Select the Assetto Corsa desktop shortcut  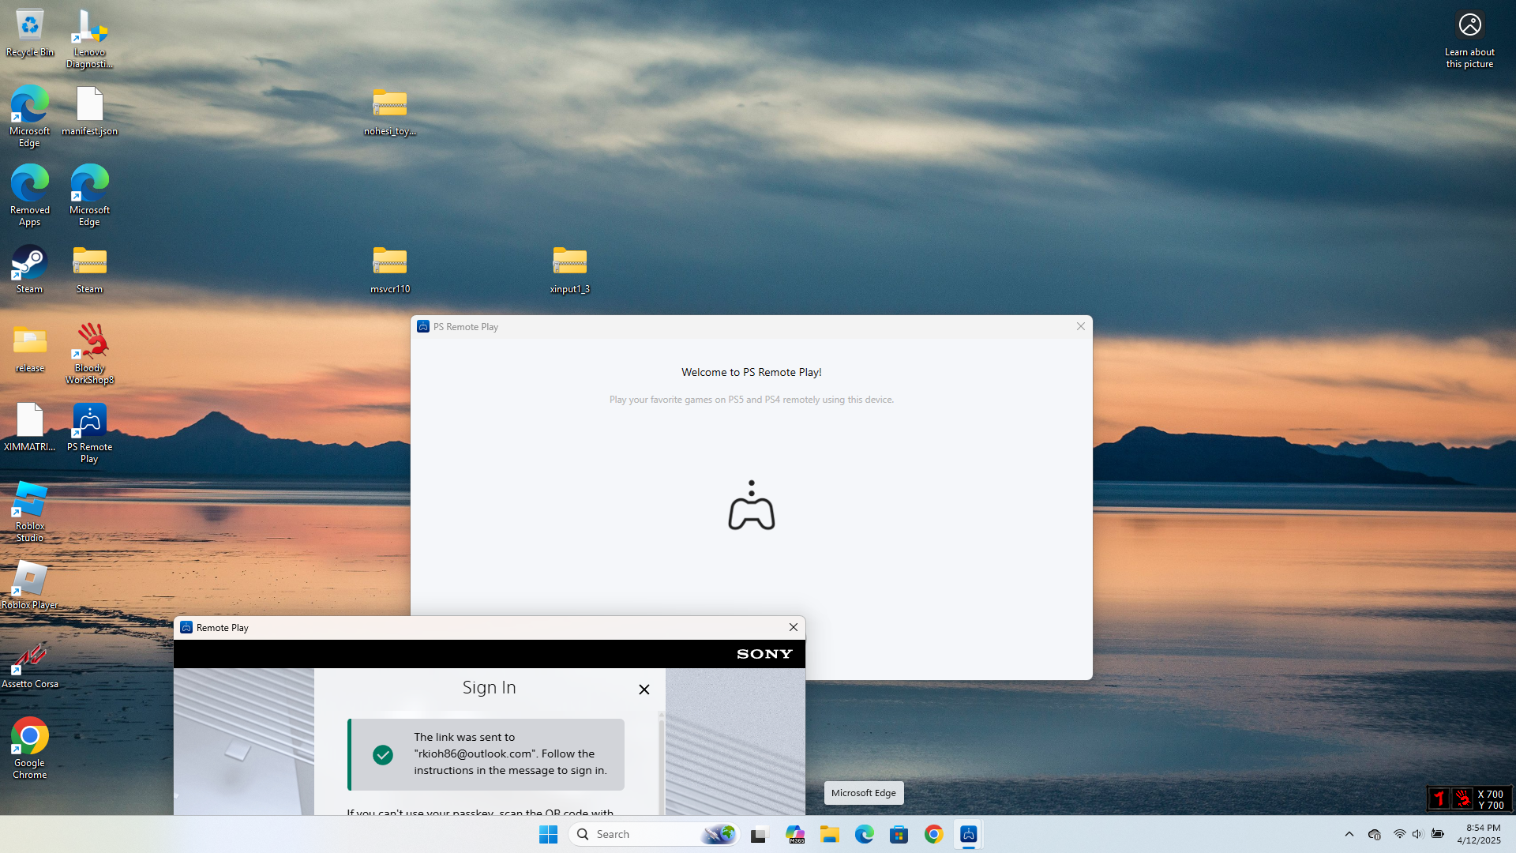30,664
